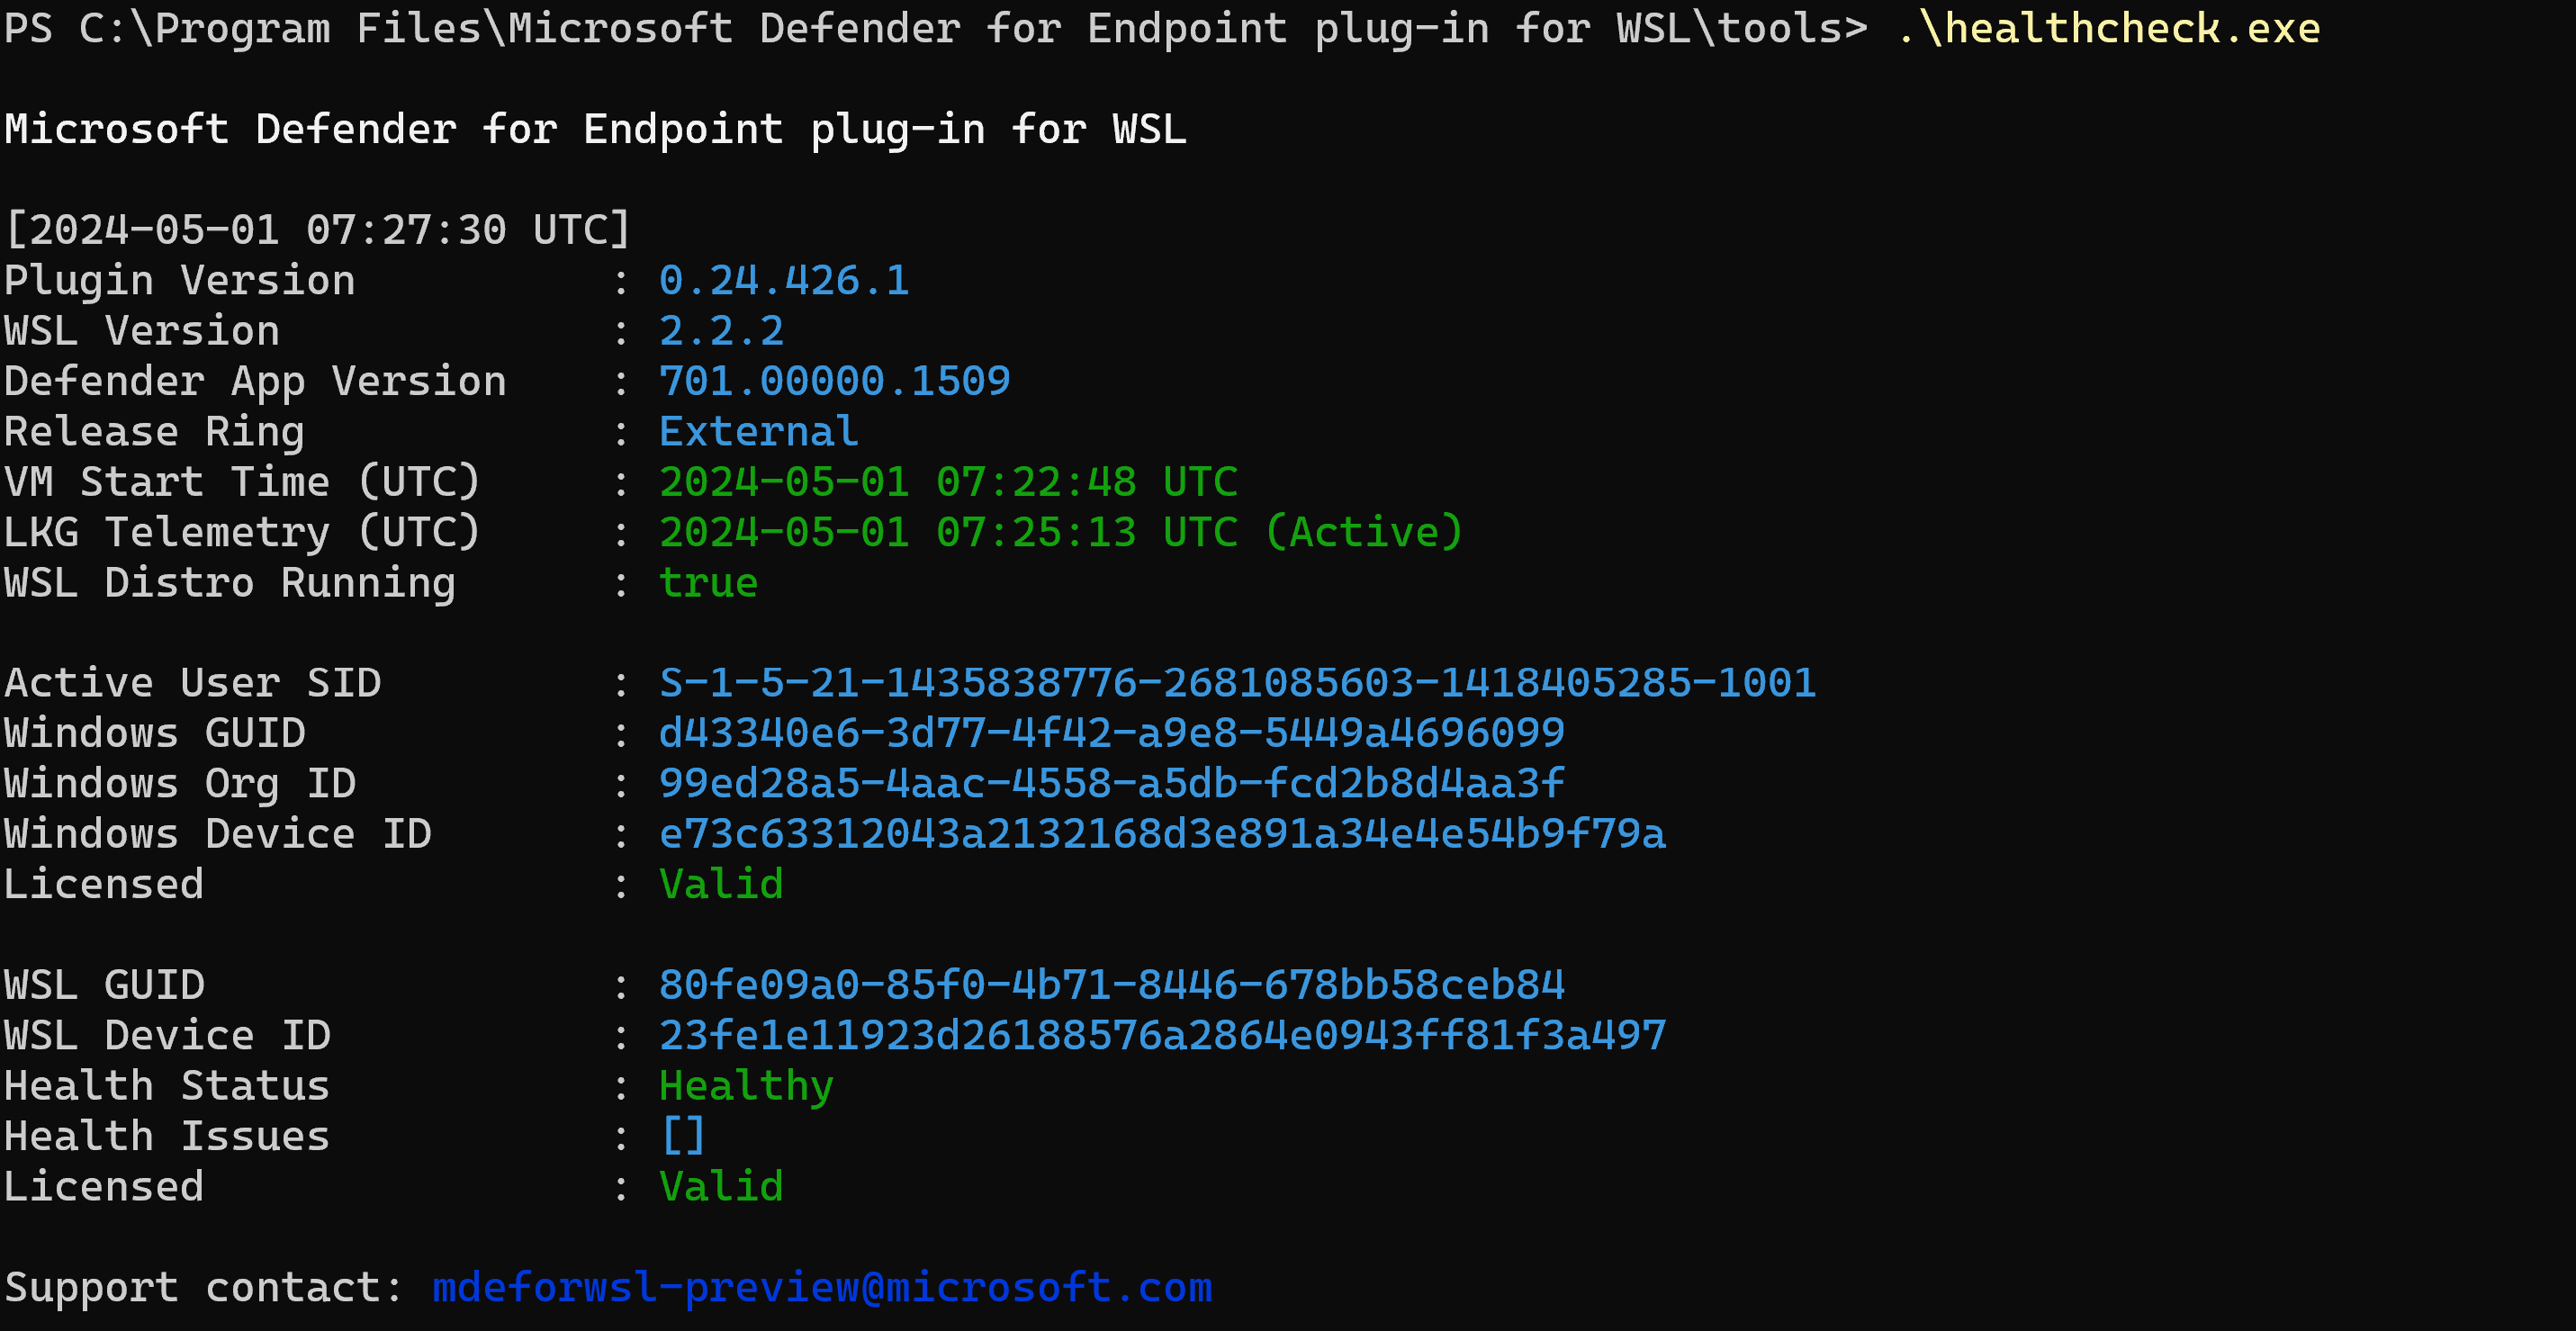Click the WSL GUID value

pos(1111,985)
